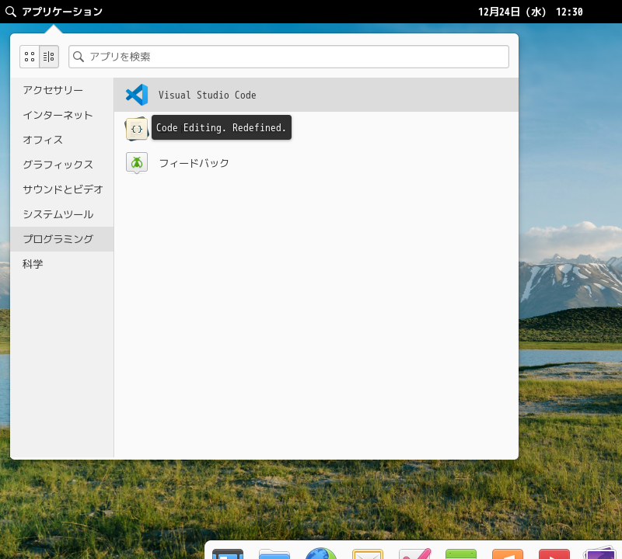The width and height of the screenshot is (622, 559).
Task: Switch to category view of applications
Action: click(x=49, y=57)
